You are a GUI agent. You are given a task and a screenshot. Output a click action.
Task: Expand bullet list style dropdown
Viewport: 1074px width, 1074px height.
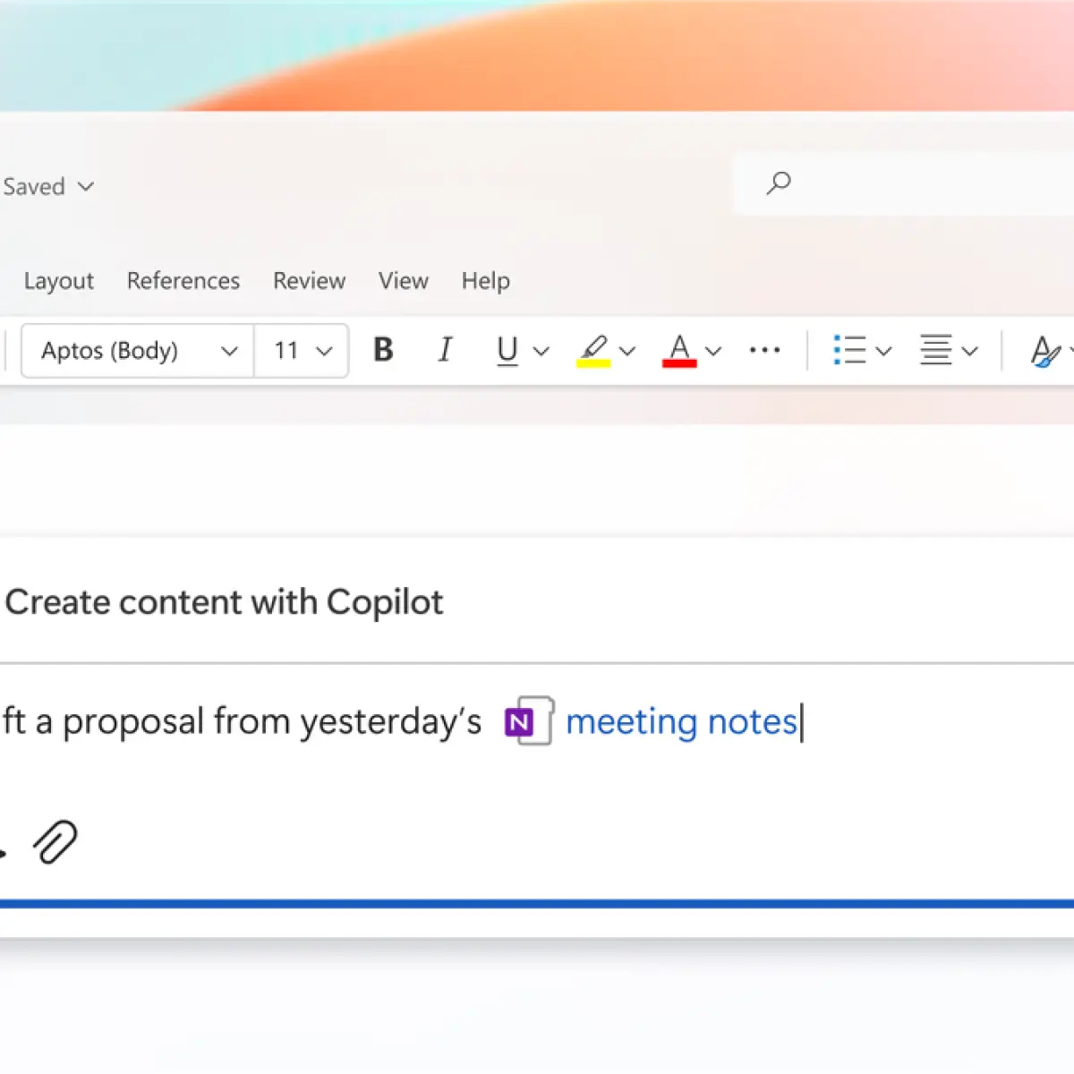[883, 351]
